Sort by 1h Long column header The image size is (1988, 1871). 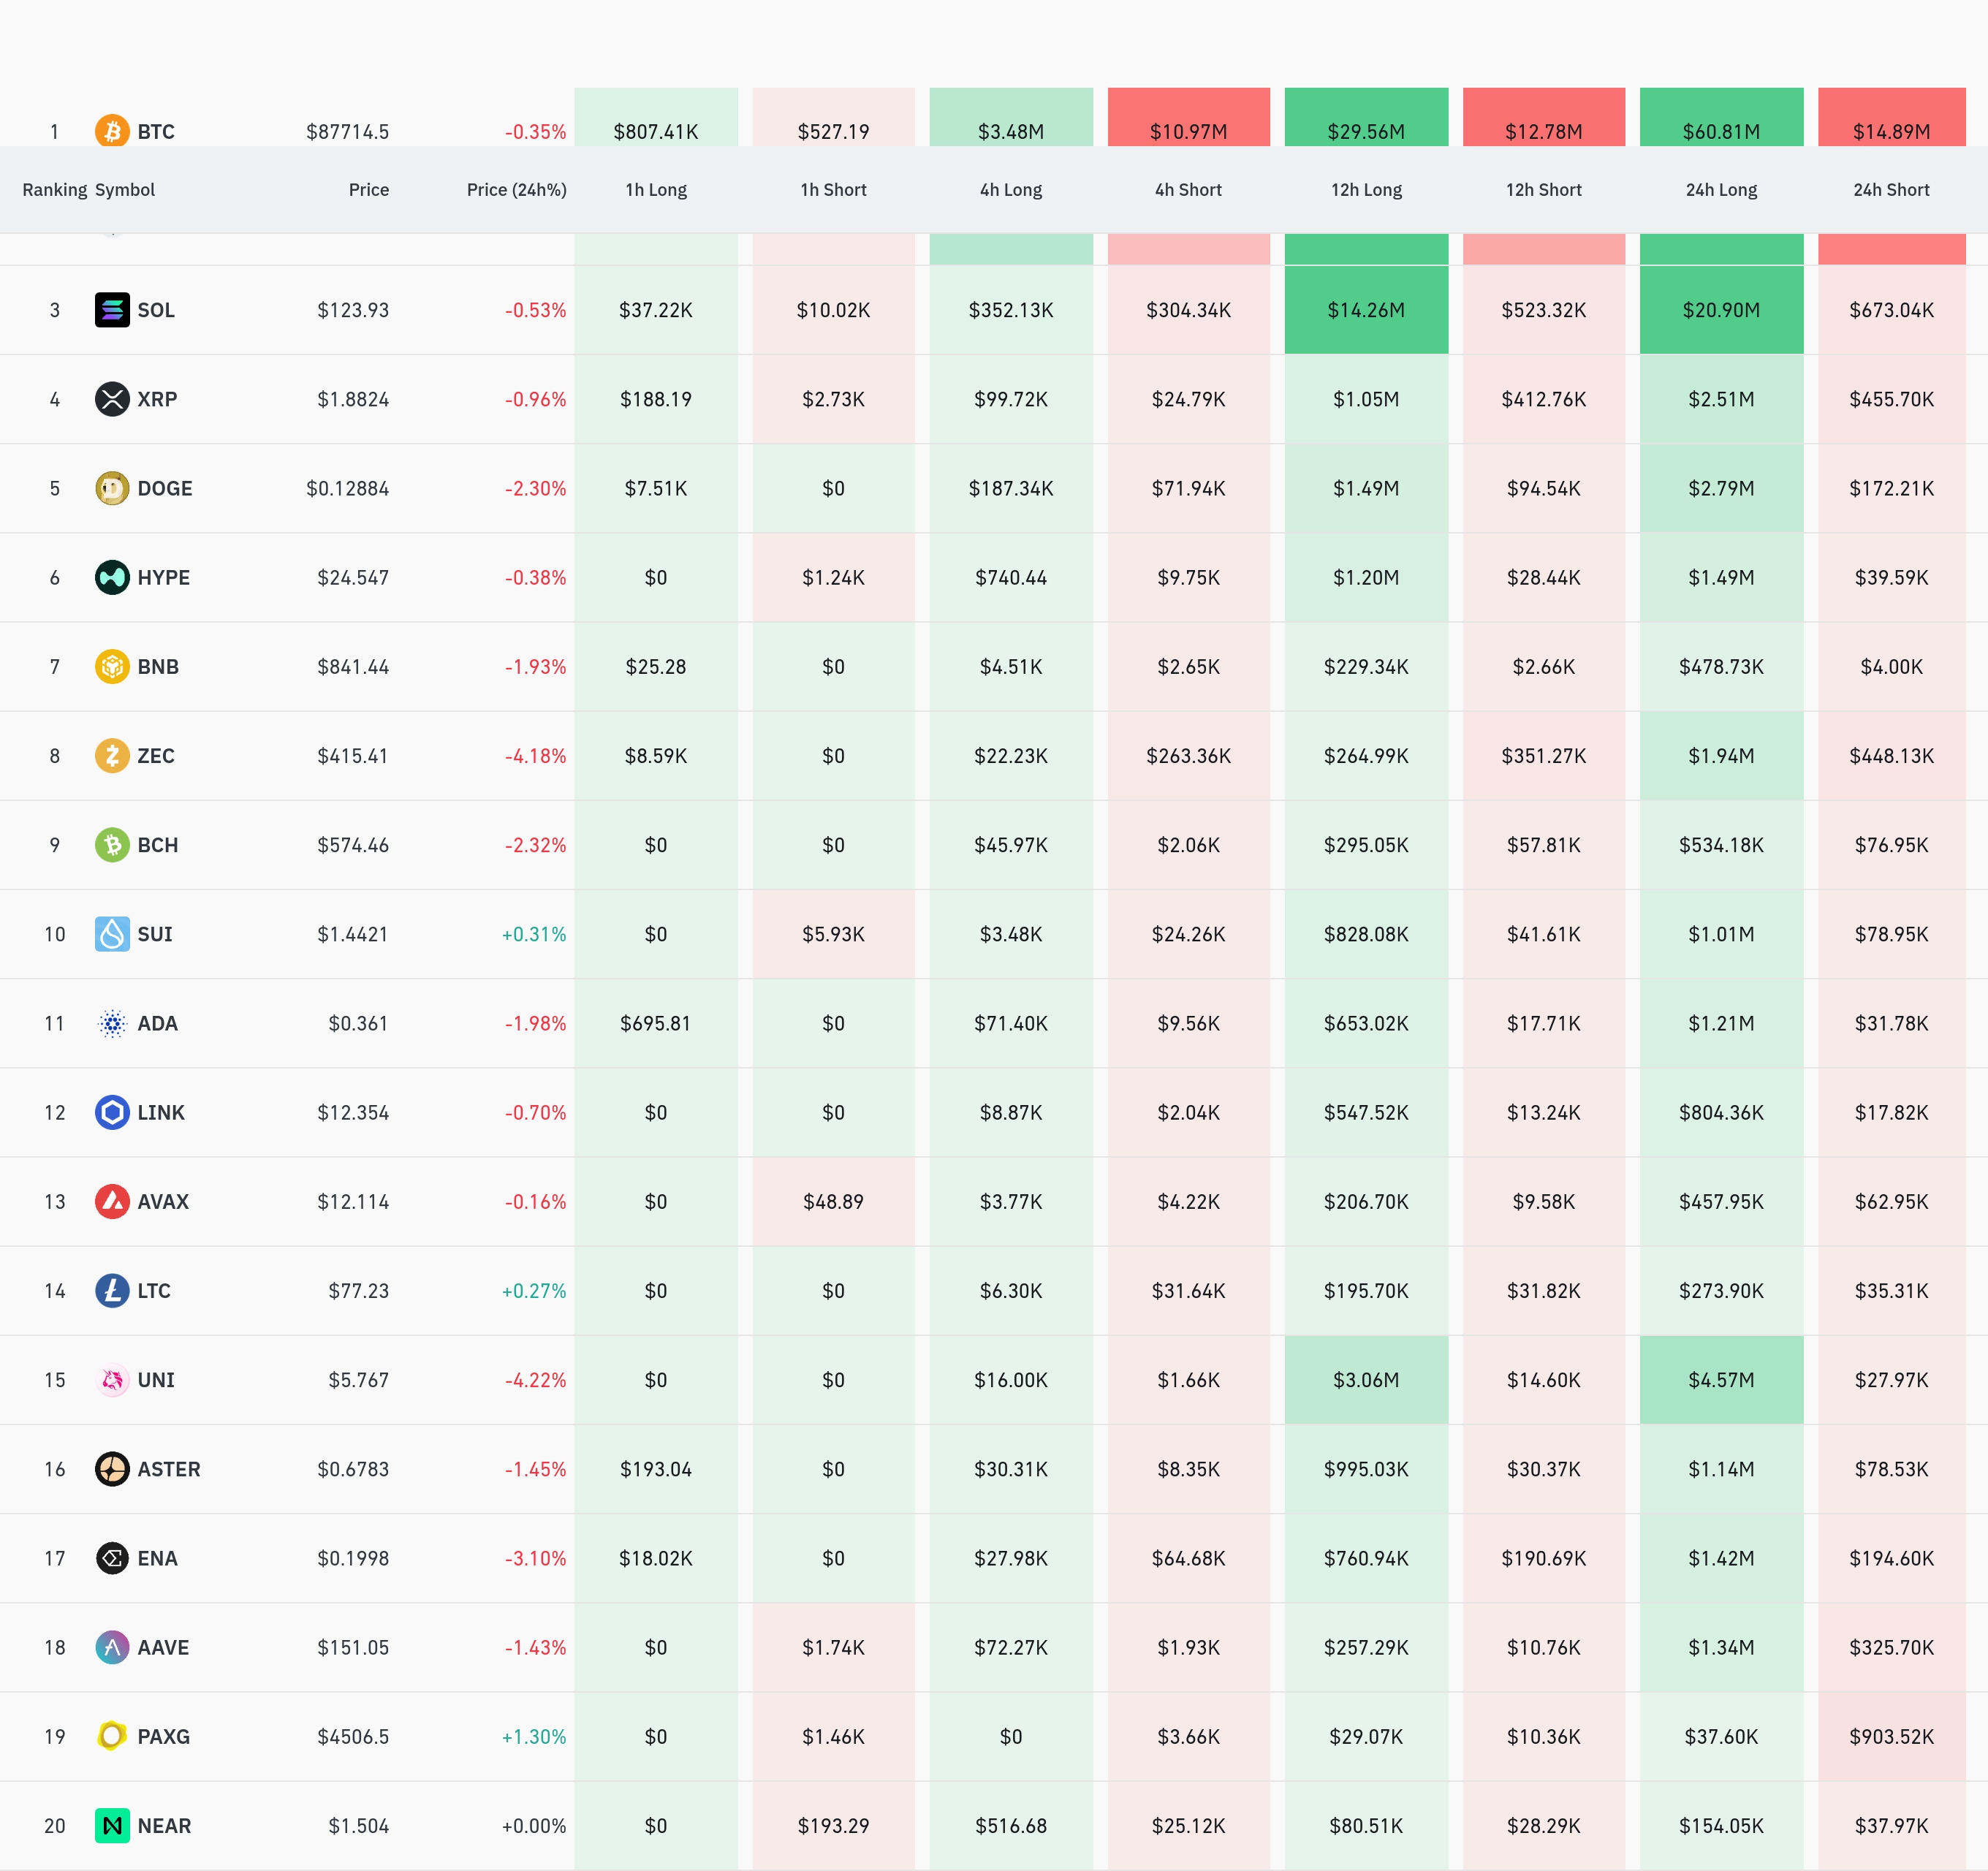coord(656,190)
